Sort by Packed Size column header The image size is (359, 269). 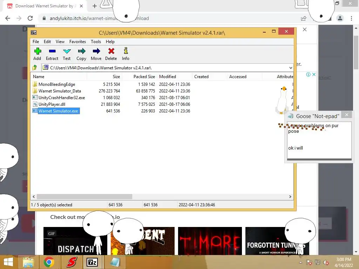tap(139, 77)
